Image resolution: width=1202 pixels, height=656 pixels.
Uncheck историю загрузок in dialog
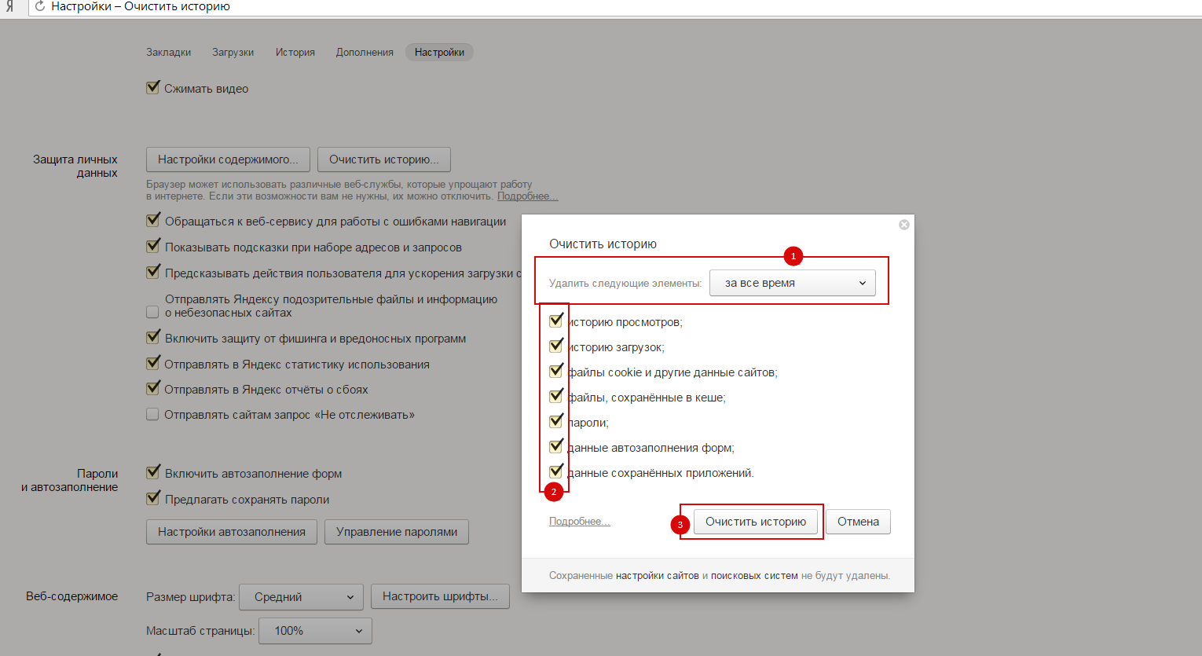pyautogui.click(x=556, y=346)
